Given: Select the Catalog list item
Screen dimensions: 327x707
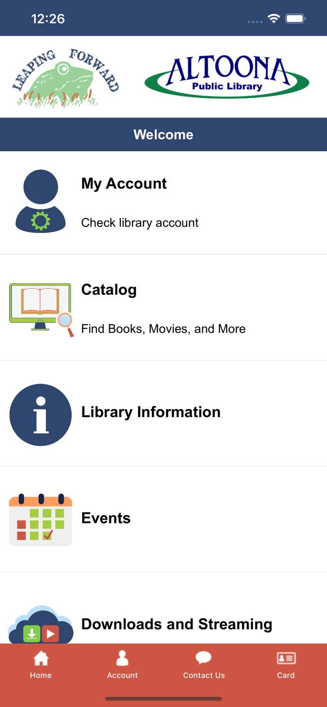Looking at the screenshot, I should click(109, 290).
